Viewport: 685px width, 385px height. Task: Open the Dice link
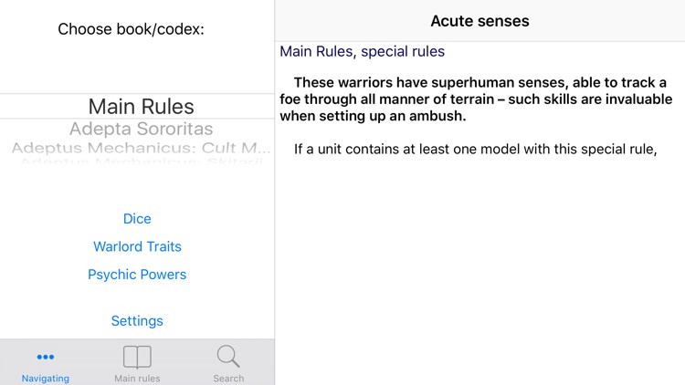(x=137, y=219)
